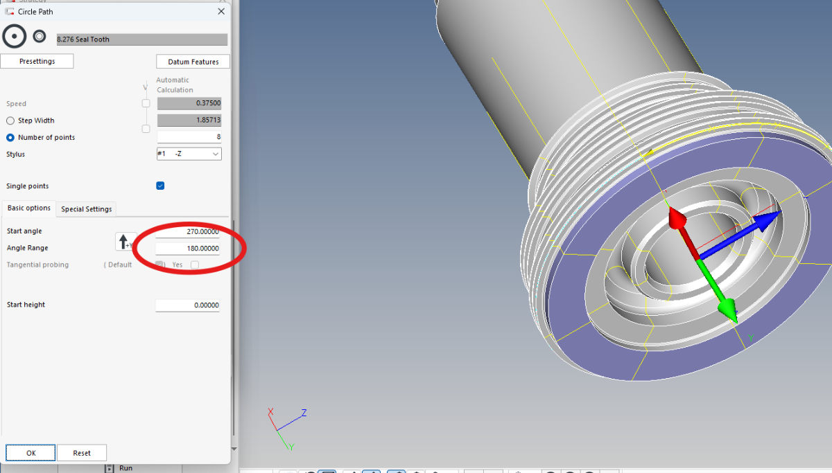Close the Circle Path dialog
Viewport: 832px width, 473px height.
click(221, 11)
